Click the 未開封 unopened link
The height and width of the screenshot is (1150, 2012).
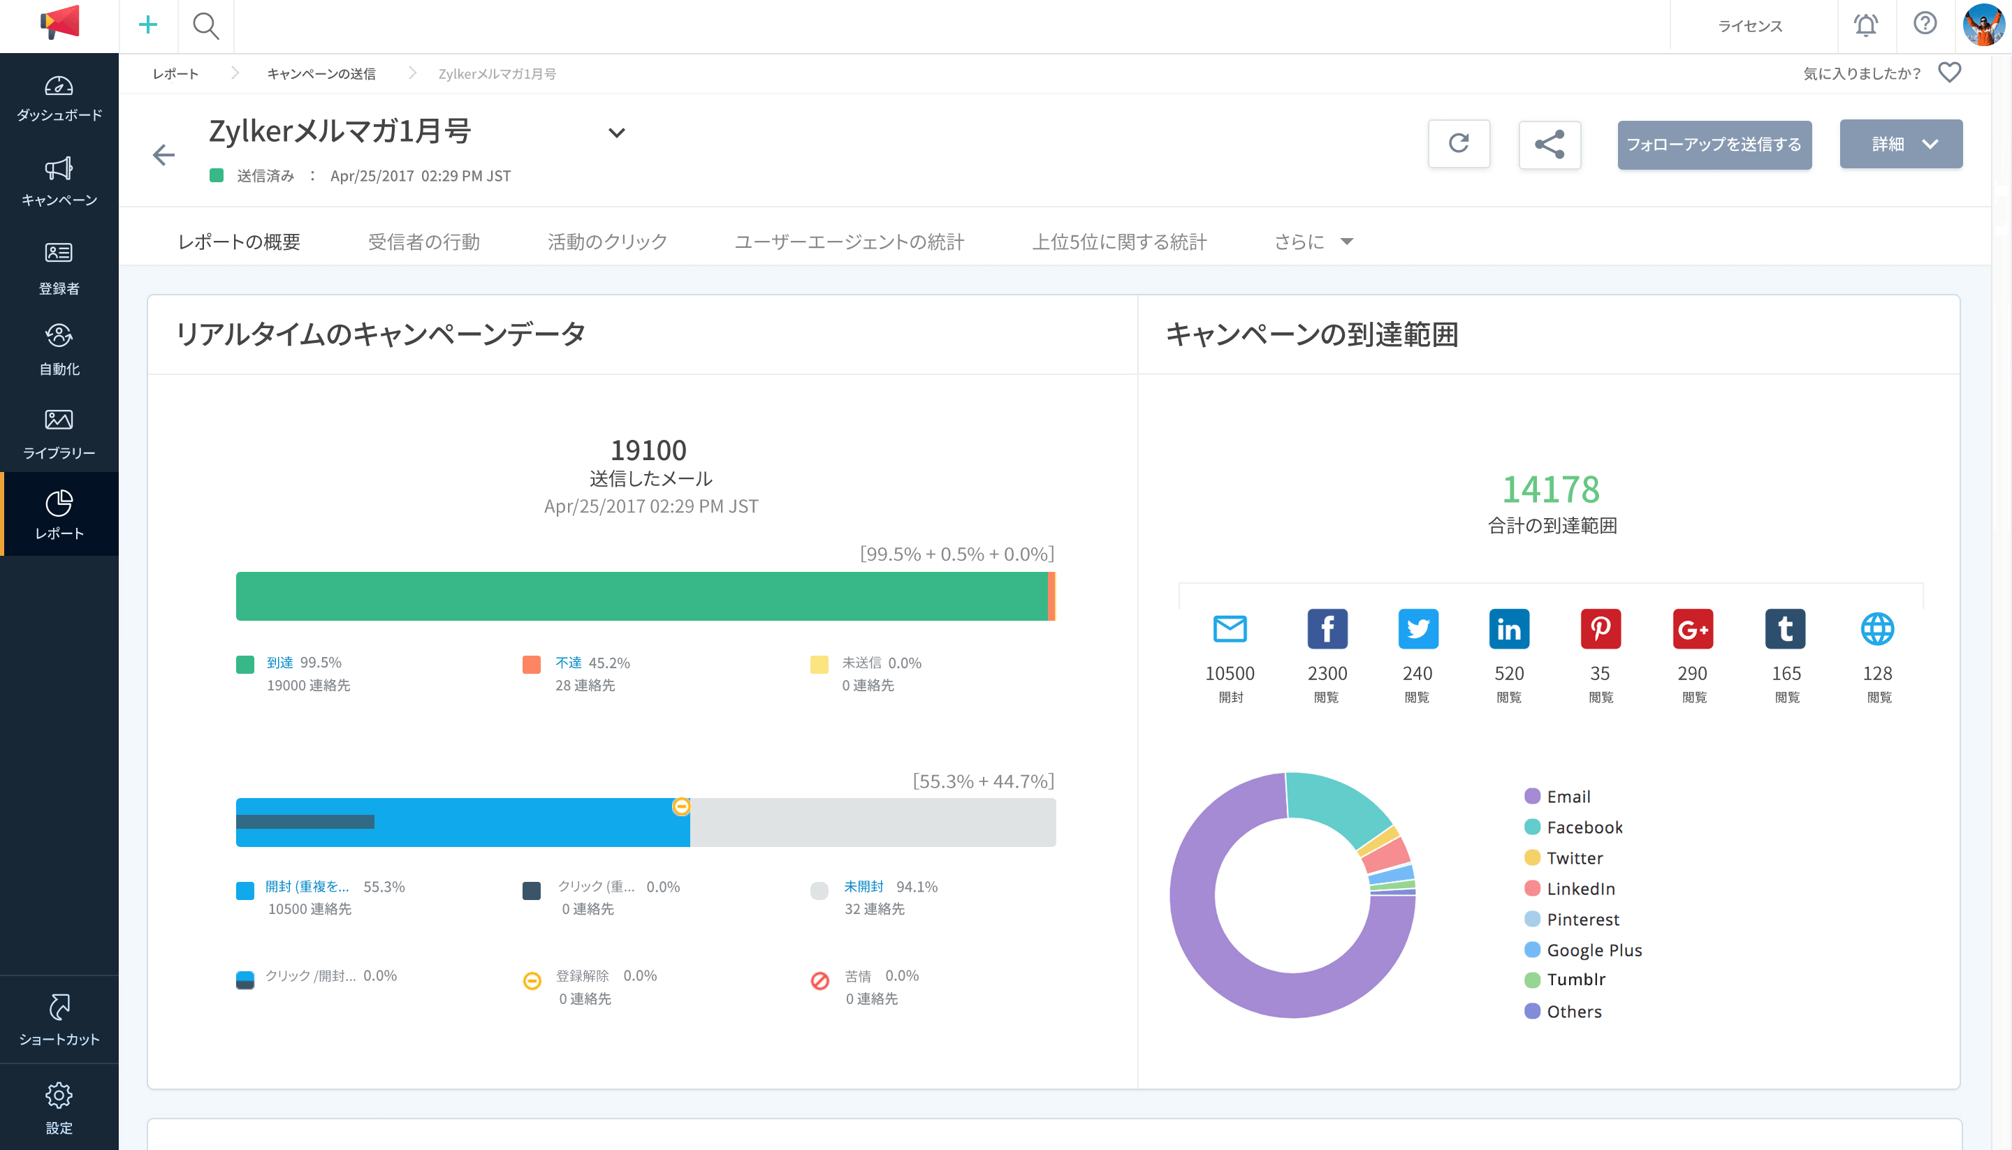[x=863, y=886]
